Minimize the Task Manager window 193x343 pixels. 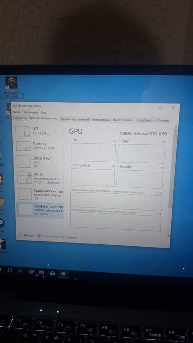(149, 107)
